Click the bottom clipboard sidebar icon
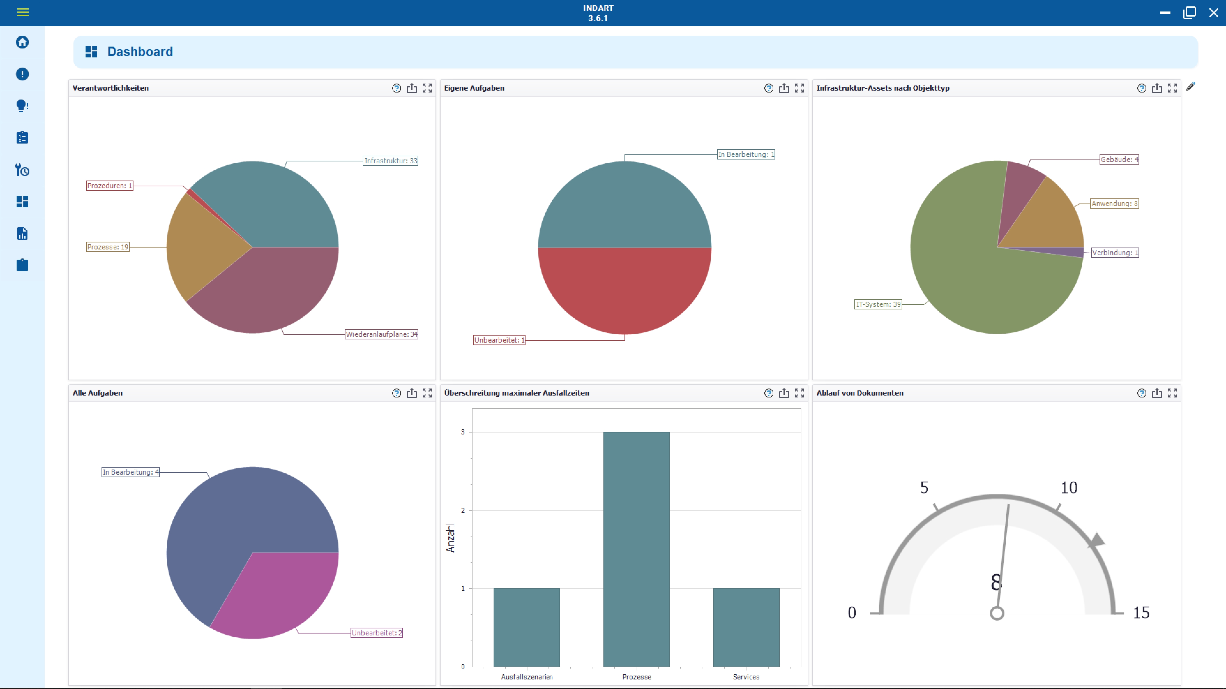This screenshot has width=1226, height=689. (x=22, y=265)
